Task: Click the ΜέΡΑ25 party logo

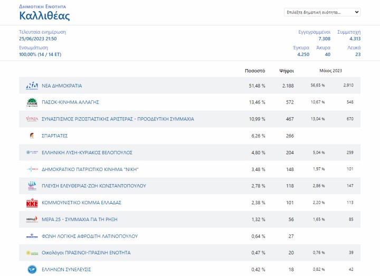Action: coord(32,220)
